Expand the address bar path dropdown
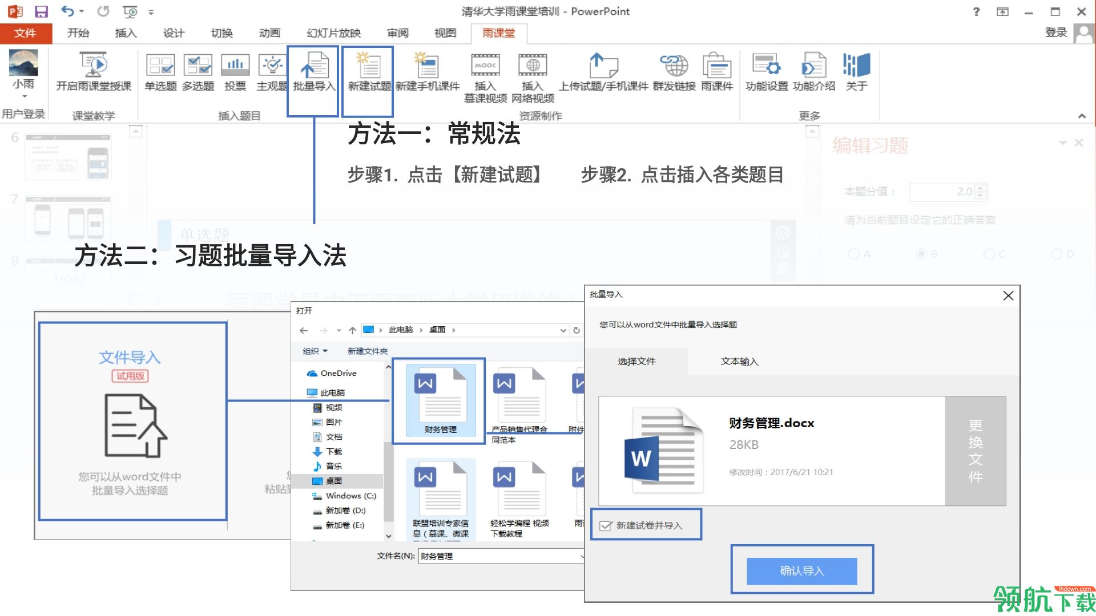Viewport: 1096px width, 616px height. click(x=563, y=330)
